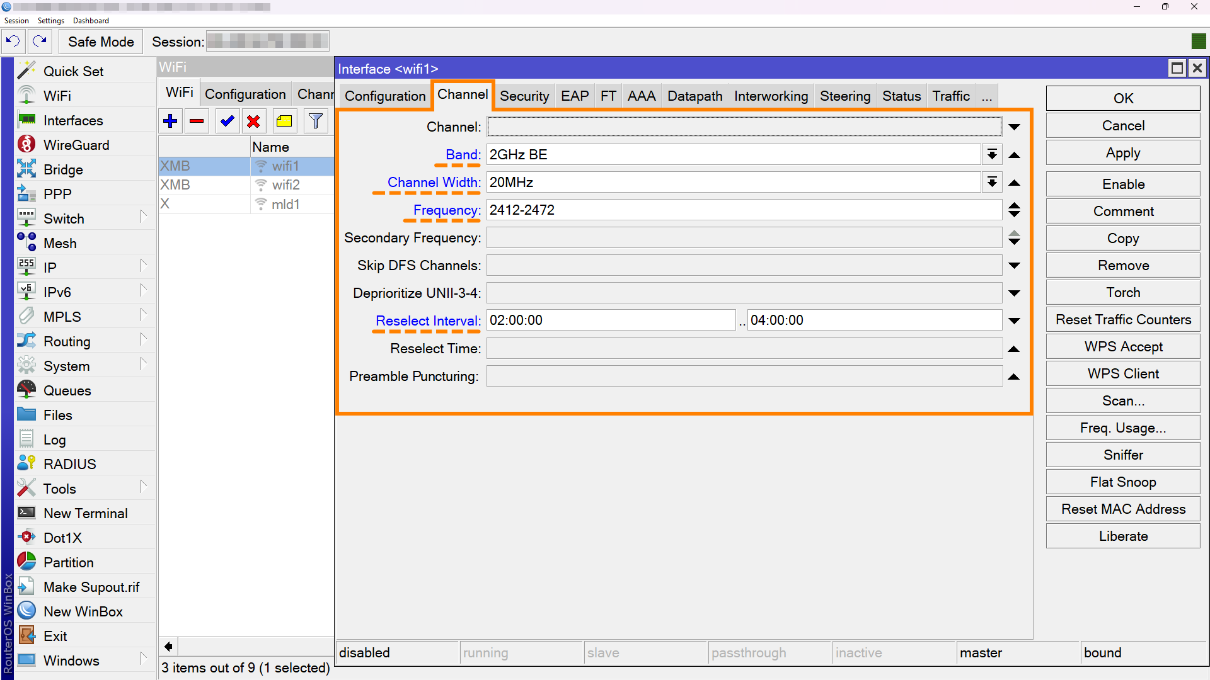Click the Frequency input field
The image size is (1210, 680).
click(744, 210)
